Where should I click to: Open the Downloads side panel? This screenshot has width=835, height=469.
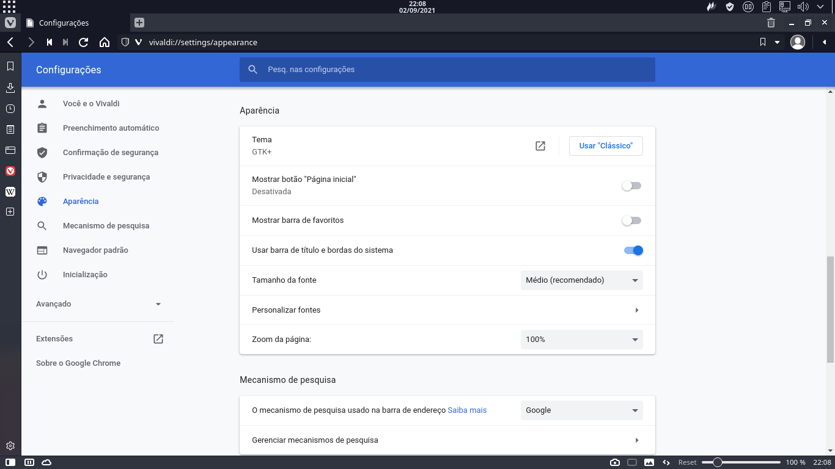click(10, 88)
